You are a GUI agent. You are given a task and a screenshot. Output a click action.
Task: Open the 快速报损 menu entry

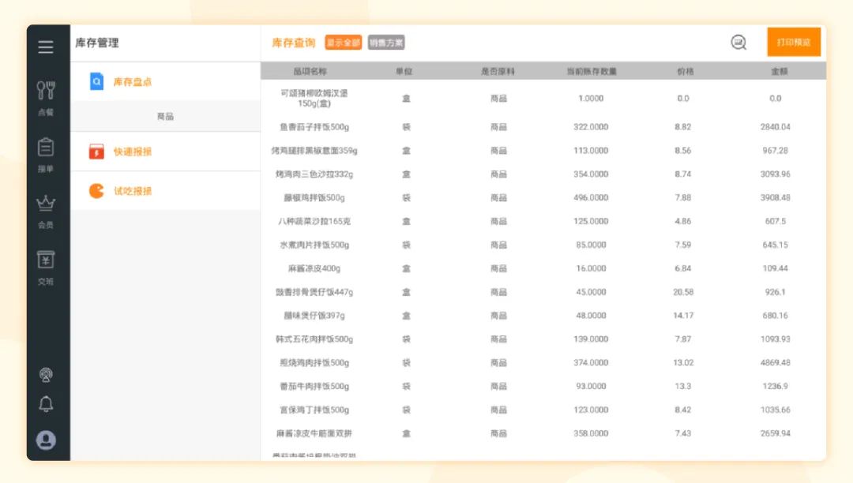coord(165,152)
